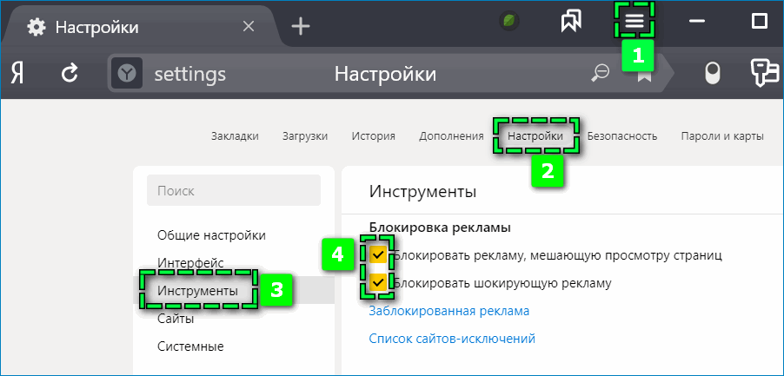Open a new tab with plus button

click(x=301, y=26)
